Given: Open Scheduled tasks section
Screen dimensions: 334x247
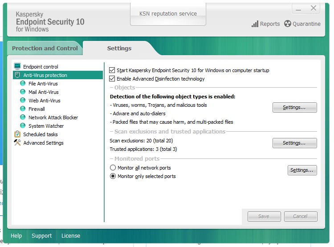Looking at the screenshot, I should [x=40, y=134].
